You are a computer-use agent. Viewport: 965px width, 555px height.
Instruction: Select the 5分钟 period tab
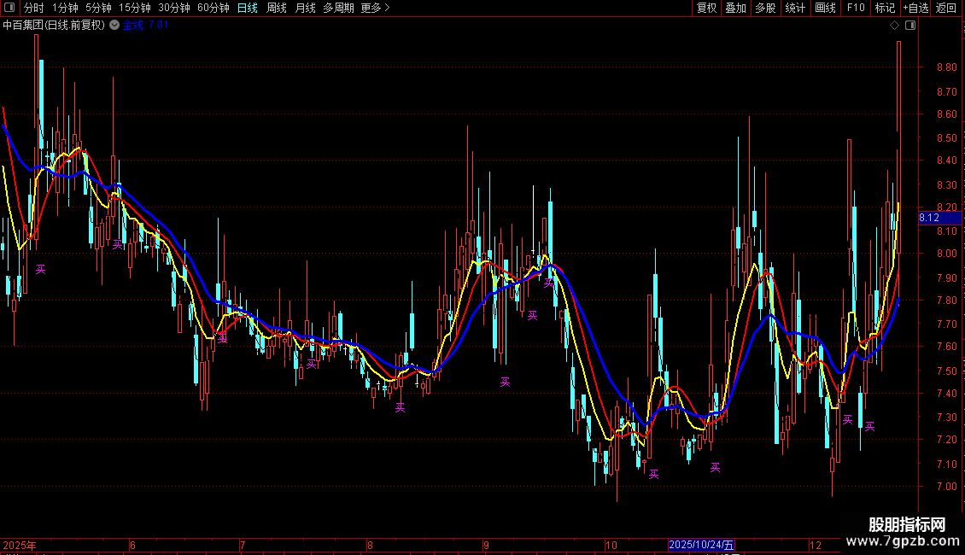(x=98, y=8)
